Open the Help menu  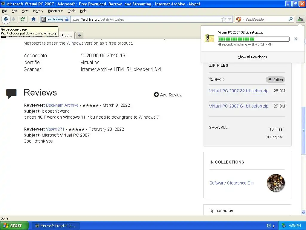click(83, 11)
